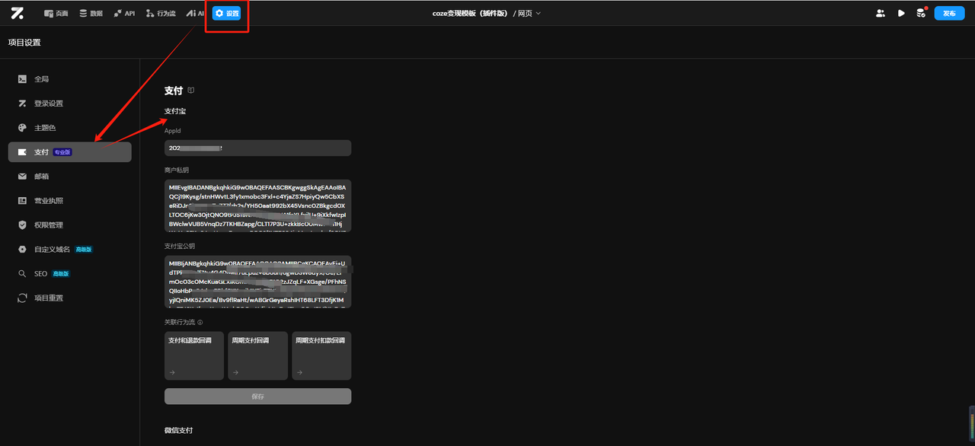Click the 支付宝公钥 field label

pyautogui.click(x=180, y=246)
